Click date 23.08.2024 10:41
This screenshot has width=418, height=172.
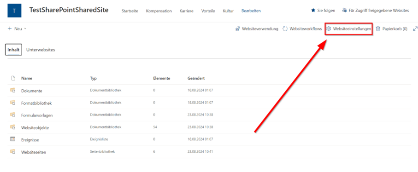(x=200, y=151)
